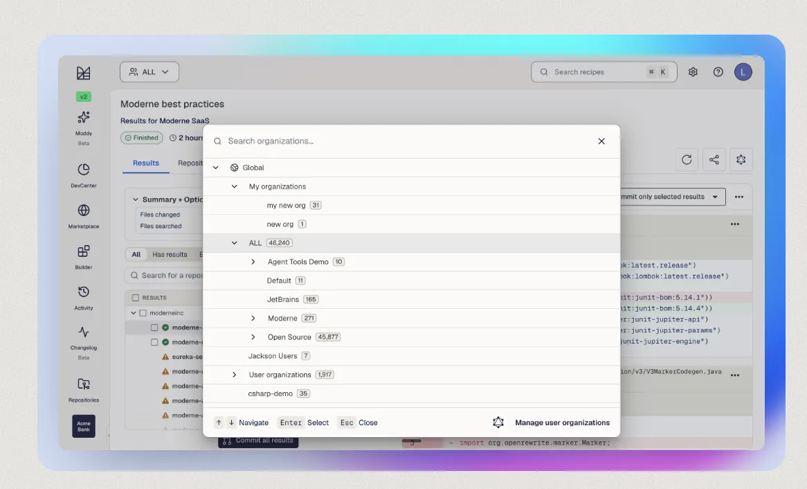Click the Finished status badge
This screenshot has width=807, height=489.
tap(141, 138)
